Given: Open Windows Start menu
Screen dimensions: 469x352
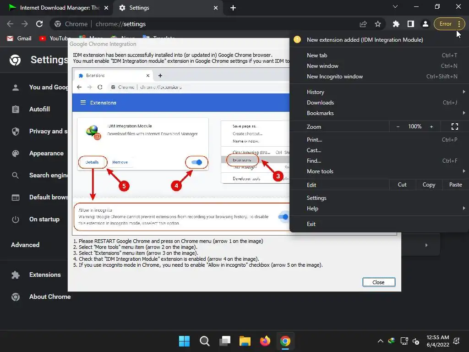Looking at the screenshot, I should click(184, 341).
